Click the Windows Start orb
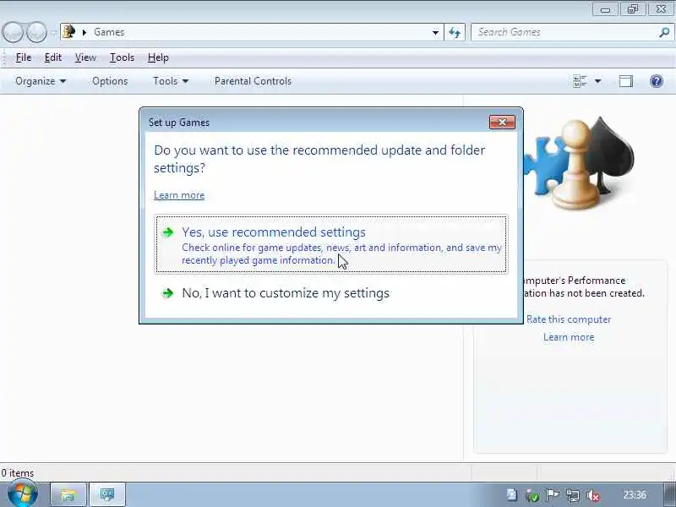This screenshot has height=507, width=676. 23,494
